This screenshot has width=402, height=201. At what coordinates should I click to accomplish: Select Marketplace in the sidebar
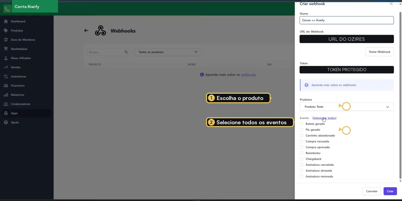coord(19,49)
